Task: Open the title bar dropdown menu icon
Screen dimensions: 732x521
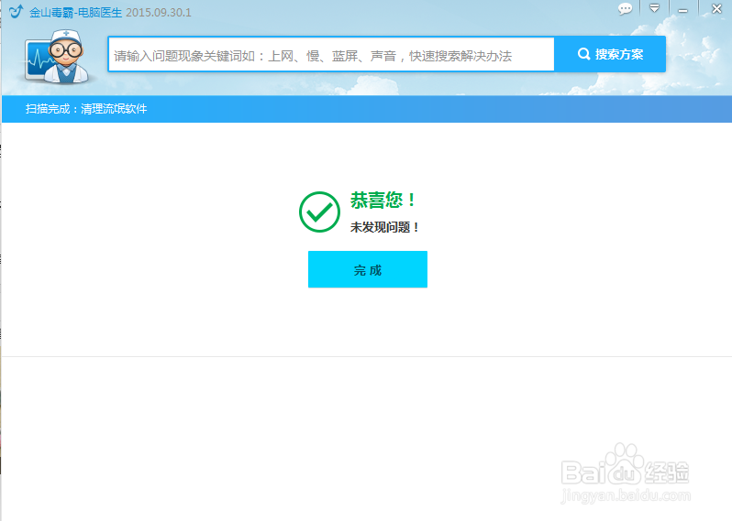Action: coord(655,8)
